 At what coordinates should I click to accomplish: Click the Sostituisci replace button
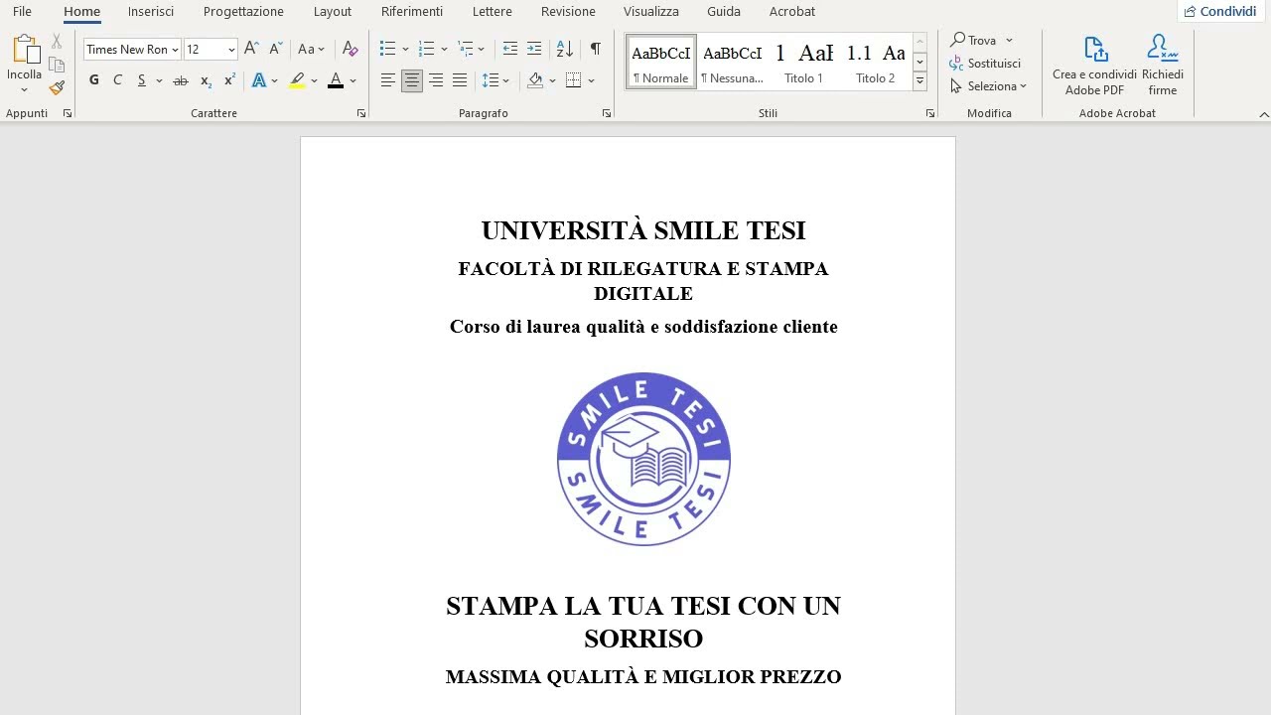(985, 64)
